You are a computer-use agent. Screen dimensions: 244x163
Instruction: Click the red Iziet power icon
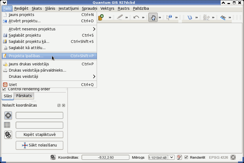point(5,85)
